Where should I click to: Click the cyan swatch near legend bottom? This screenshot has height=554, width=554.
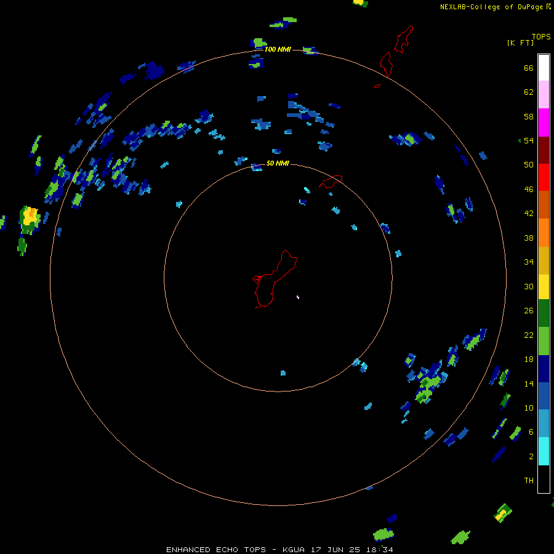point(544,451)
